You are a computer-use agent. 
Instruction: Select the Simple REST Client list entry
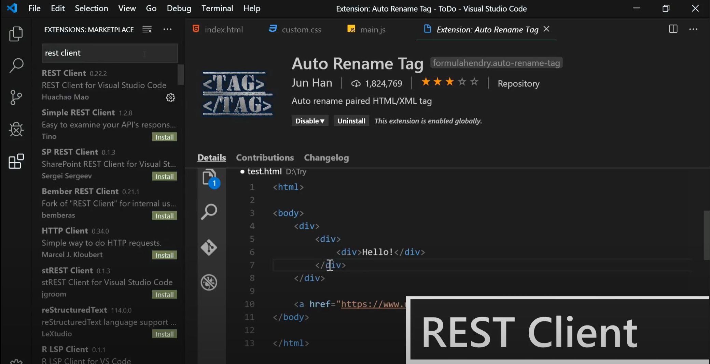click(x=109, y=124)
